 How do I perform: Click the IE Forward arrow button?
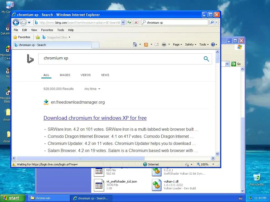tap(23, 23)
